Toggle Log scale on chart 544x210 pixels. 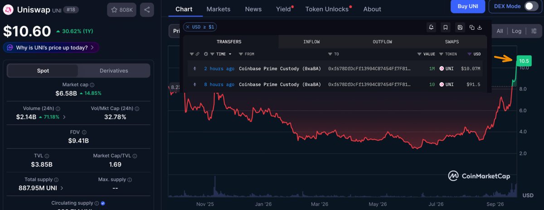[x=517, y=31]
